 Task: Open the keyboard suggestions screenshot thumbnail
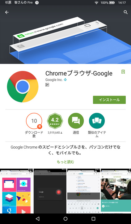(84, 191)
